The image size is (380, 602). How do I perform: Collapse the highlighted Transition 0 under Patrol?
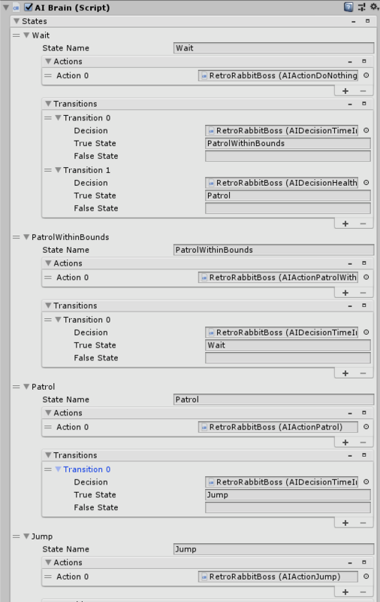coord(59,469)
